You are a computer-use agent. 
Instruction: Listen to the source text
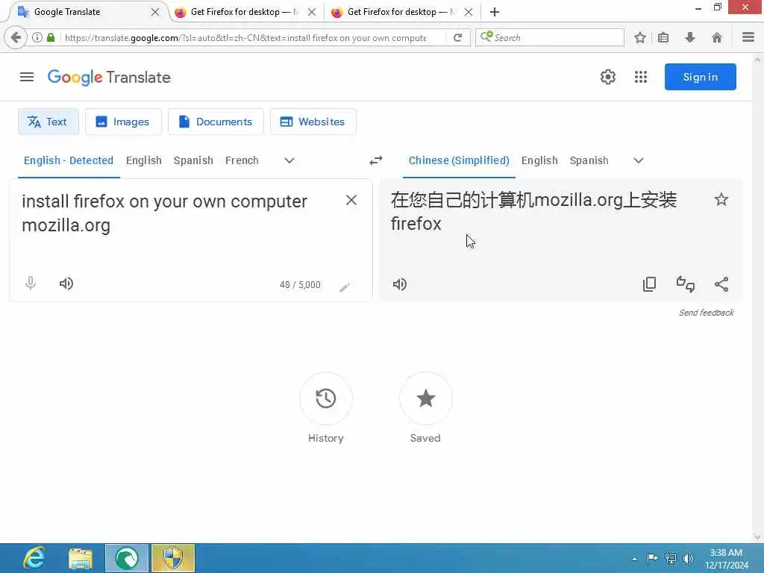[x=66, y=284]
